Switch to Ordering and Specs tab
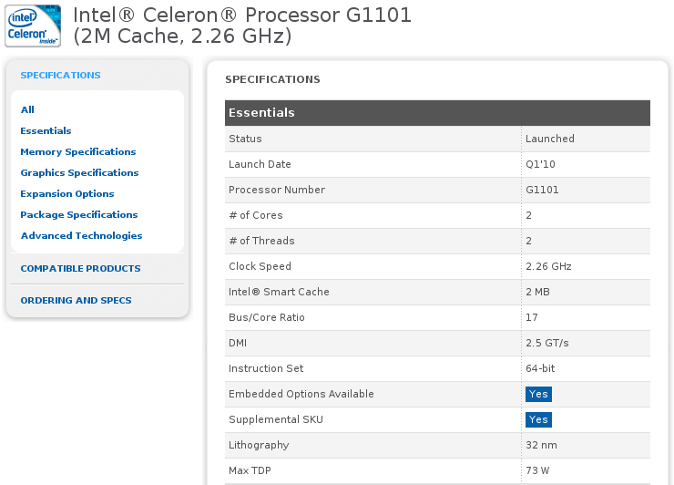Screen dimensions: 674x485 (77, 300)
